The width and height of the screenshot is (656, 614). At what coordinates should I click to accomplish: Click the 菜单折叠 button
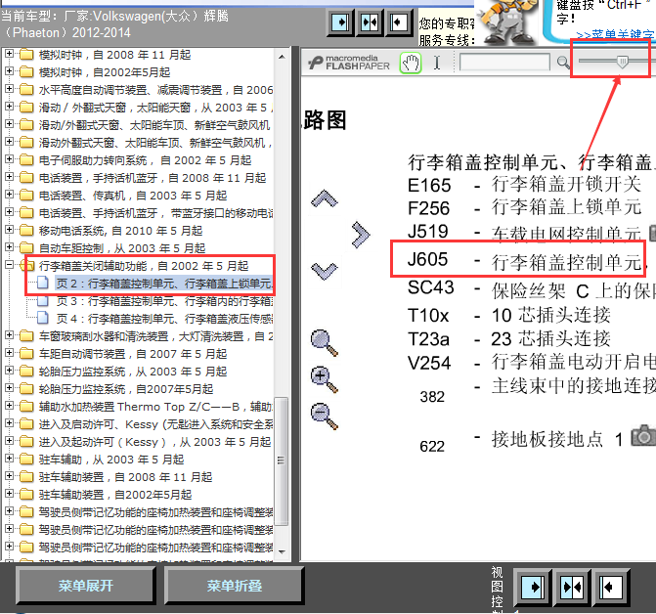coord(235,586)
